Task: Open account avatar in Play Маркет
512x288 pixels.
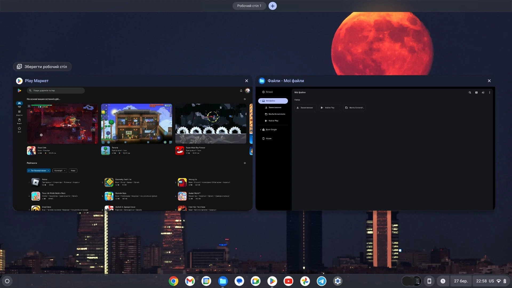Action: (247, 91)
